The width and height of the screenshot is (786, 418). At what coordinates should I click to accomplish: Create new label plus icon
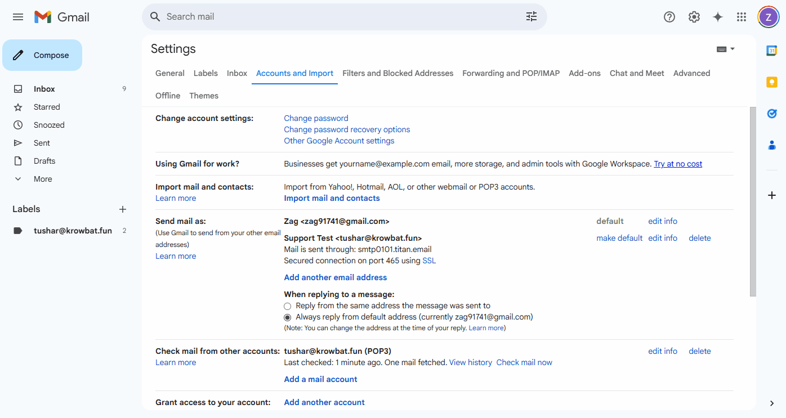coord(123,209)
